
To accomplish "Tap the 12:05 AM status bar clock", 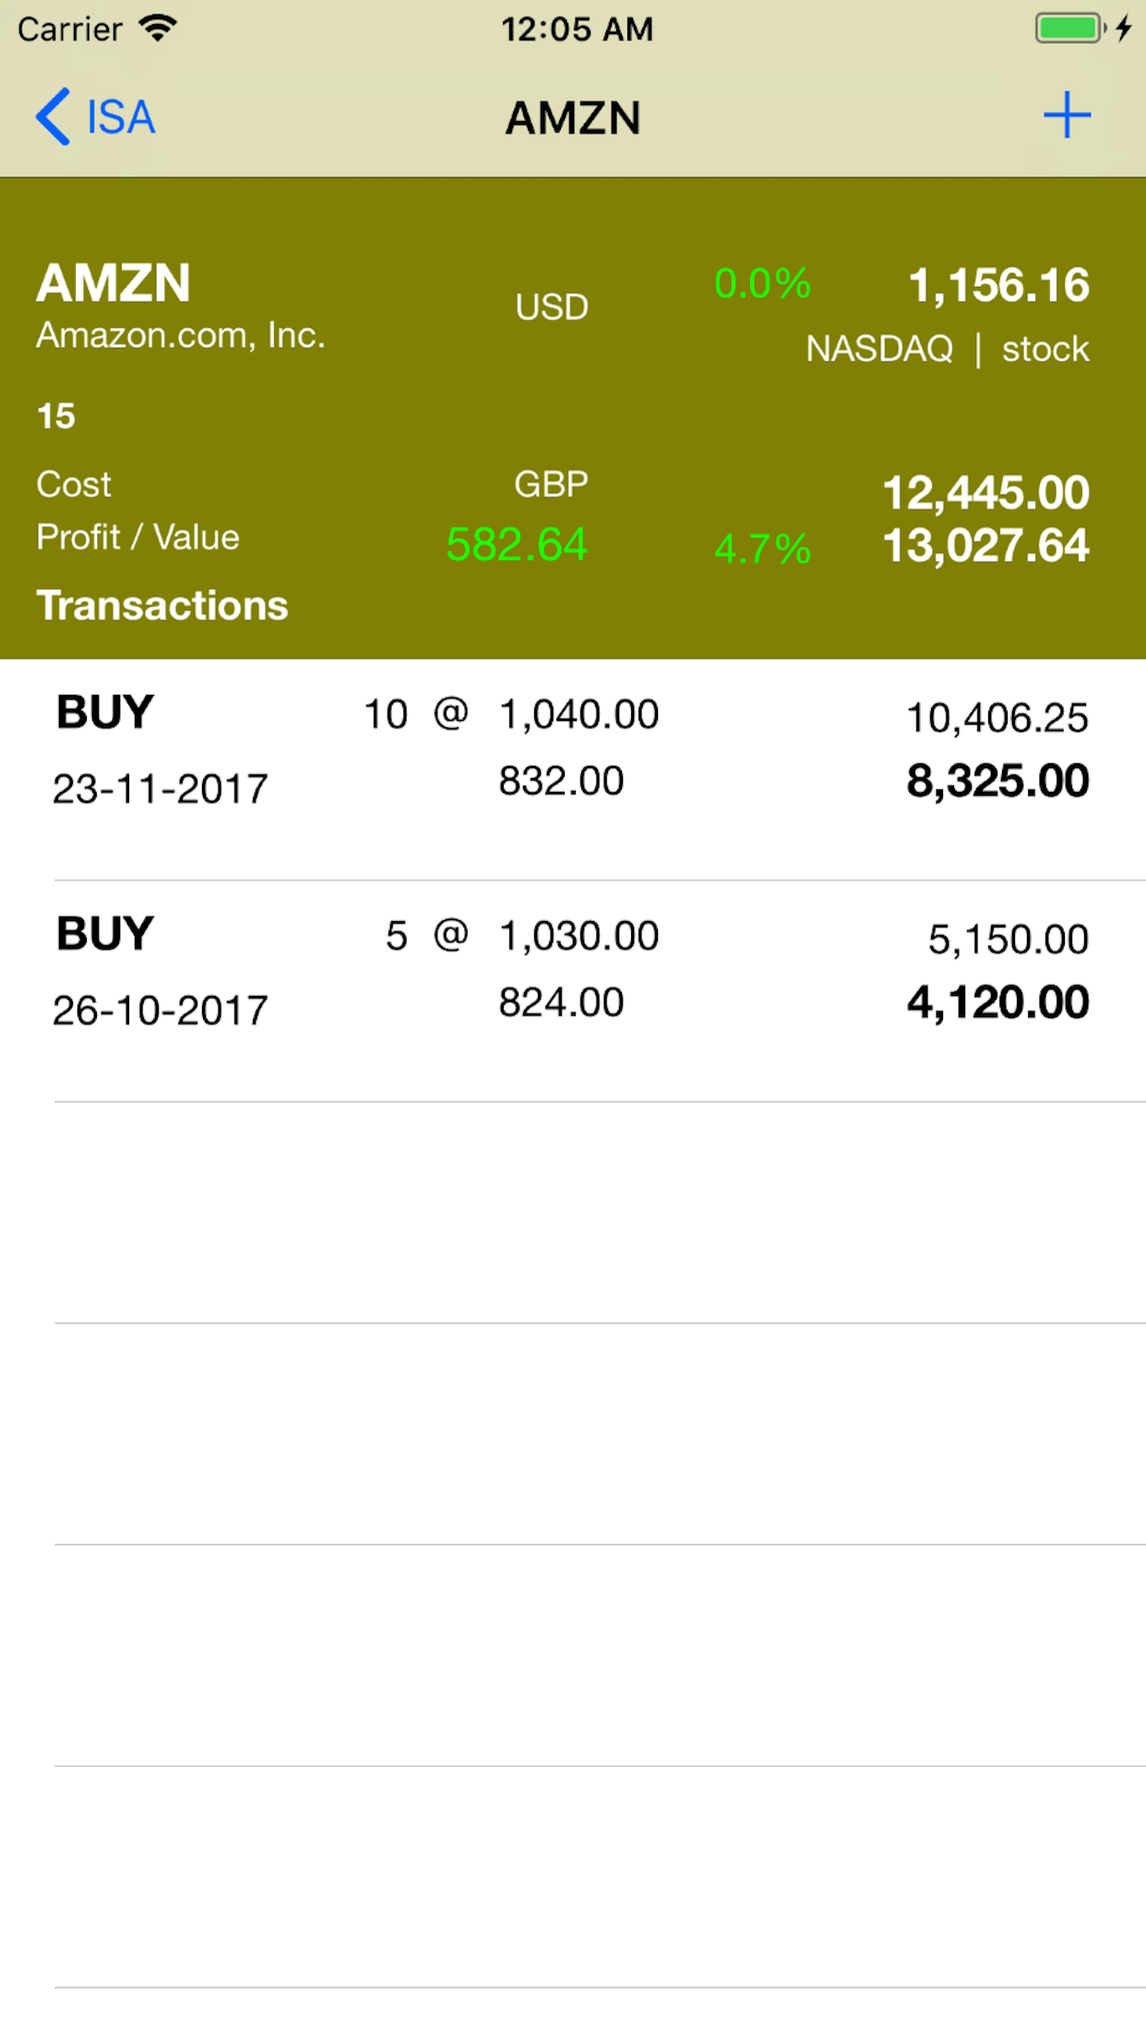I will tap(577, 30).
